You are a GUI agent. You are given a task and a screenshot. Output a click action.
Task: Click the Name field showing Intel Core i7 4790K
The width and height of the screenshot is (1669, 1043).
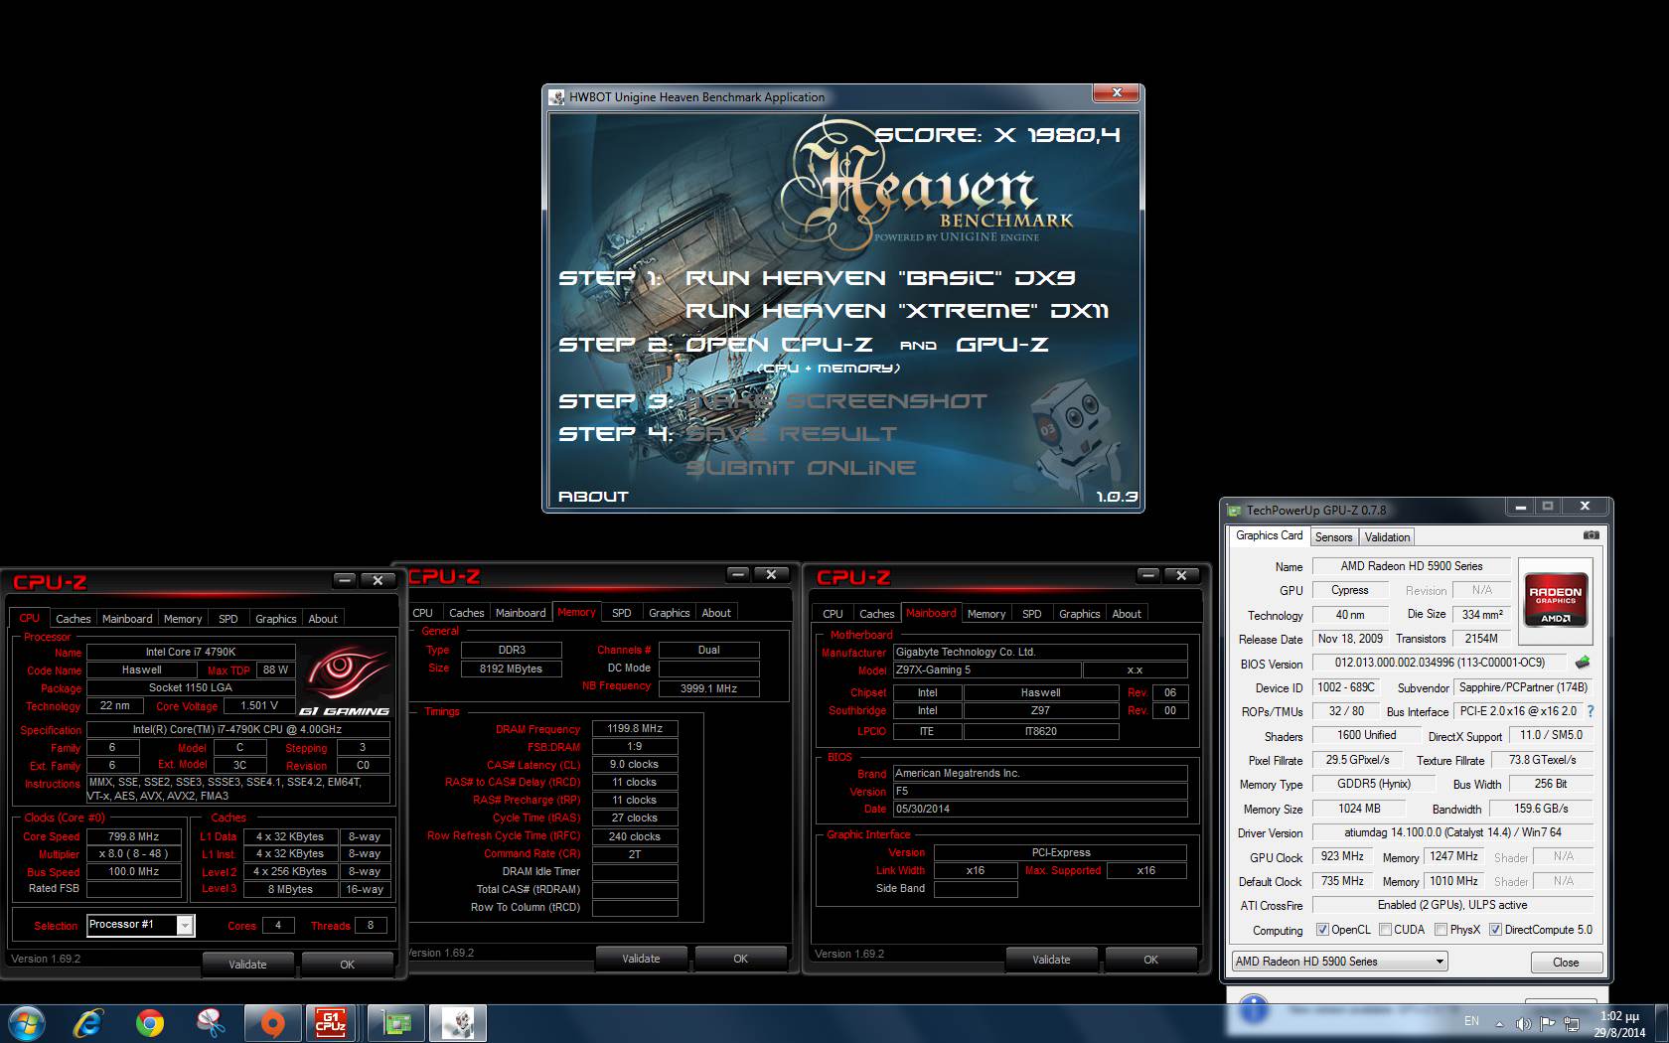pyautogui.click(x=191, y=652)
